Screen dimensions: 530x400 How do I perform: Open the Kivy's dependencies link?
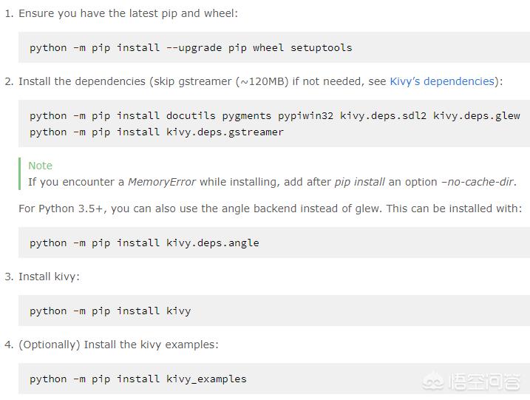coord(441,81)
